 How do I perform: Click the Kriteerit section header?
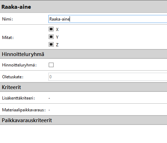(83, 87)
